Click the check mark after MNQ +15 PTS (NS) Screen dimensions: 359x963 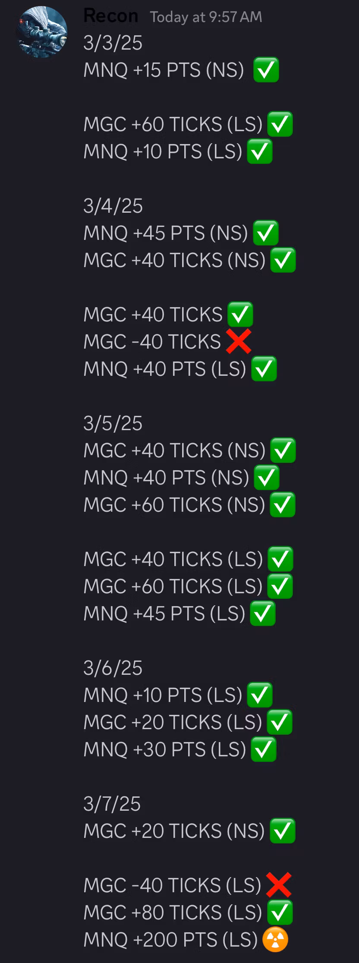pyautogui.click(x=266, y=70)
